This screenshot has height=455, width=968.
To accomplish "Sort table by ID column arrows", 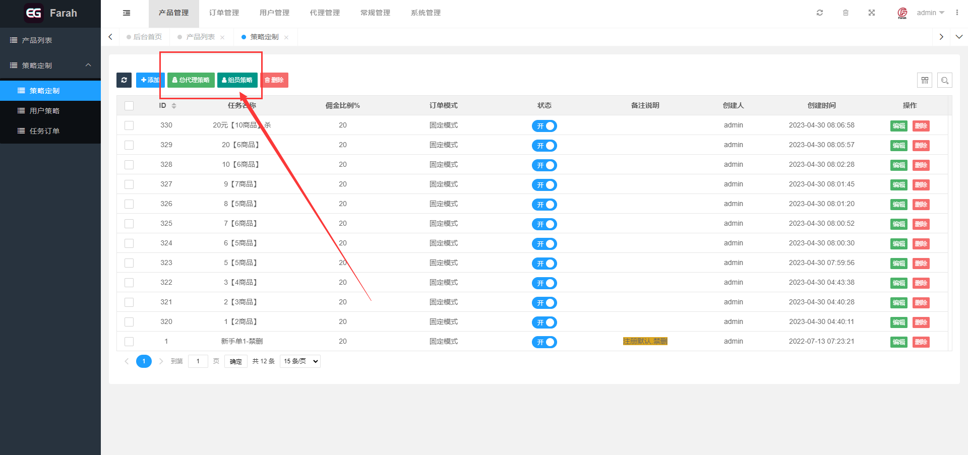I will tap(174, 106).
